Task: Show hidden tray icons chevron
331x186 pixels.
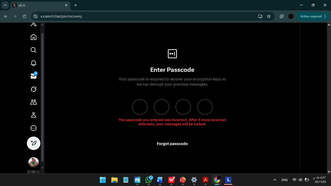Action: point(275,180)
